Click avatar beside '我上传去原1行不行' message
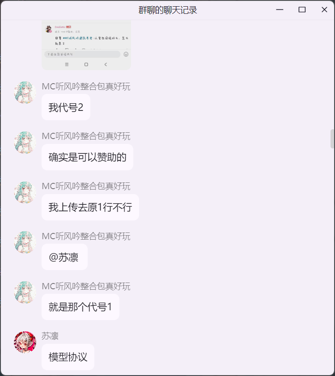The image size is (335, 376). click(25, 193)
